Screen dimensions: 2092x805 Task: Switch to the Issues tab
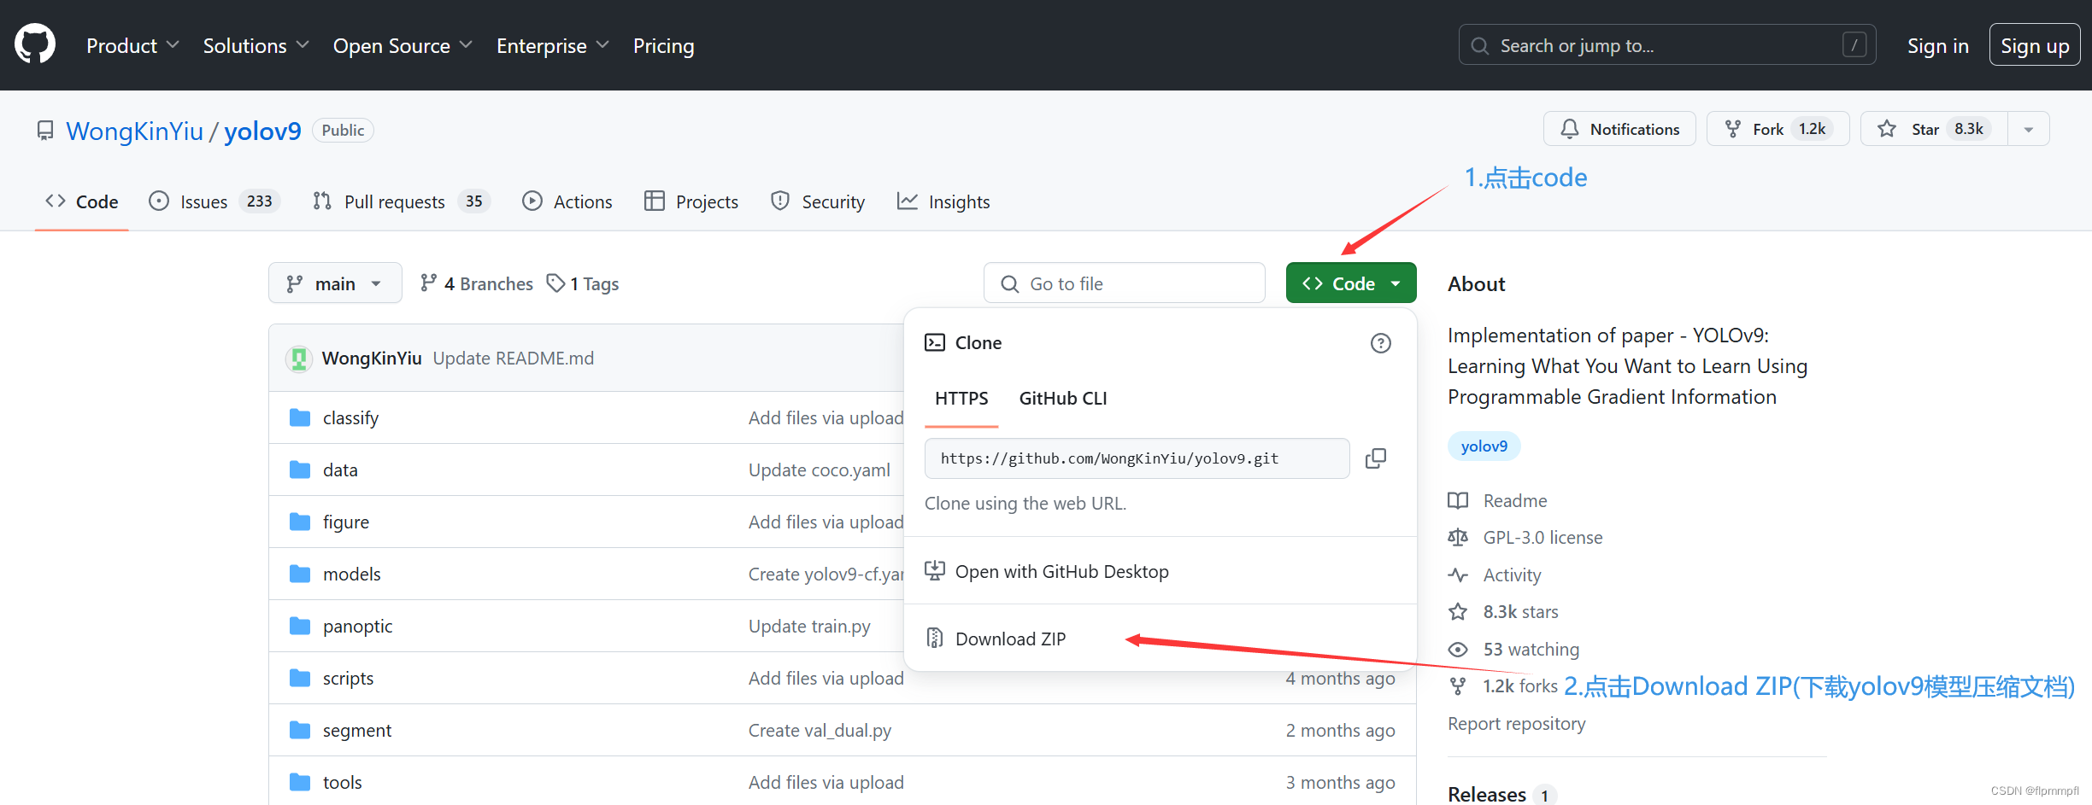tap(214, 201)
